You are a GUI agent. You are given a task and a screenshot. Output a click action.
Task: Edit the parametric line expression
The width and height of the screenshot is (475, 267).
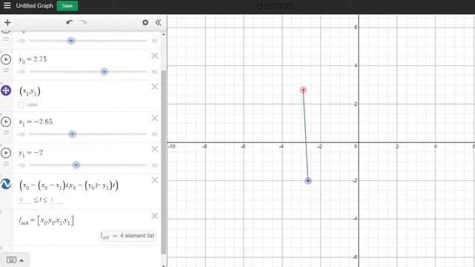coord(69,185)
